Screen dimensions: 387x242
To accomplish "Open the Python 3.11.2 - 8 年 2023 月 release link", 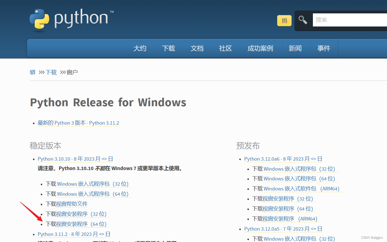I will (74, 234).
